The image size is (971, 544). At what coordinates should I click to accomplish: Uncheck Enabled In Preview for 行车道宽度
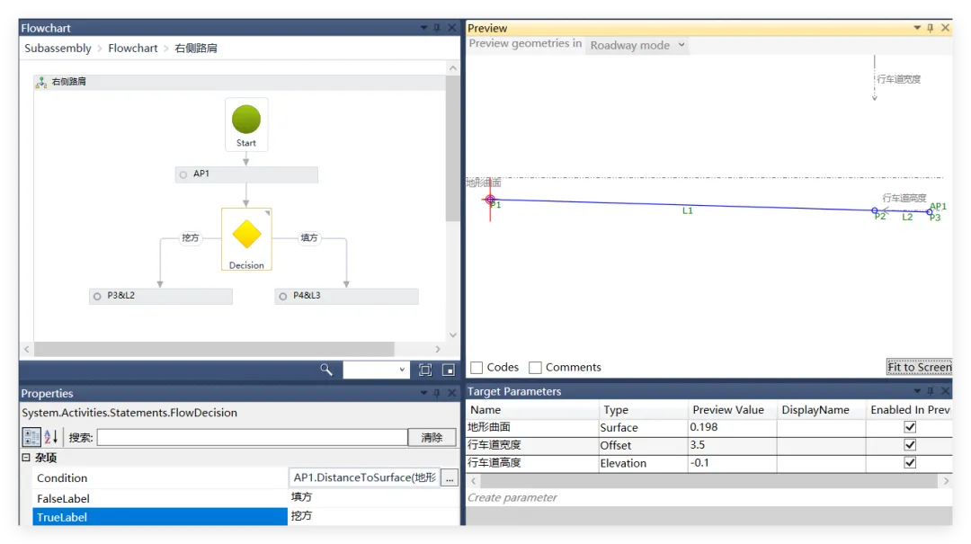[x=910, y=445]
